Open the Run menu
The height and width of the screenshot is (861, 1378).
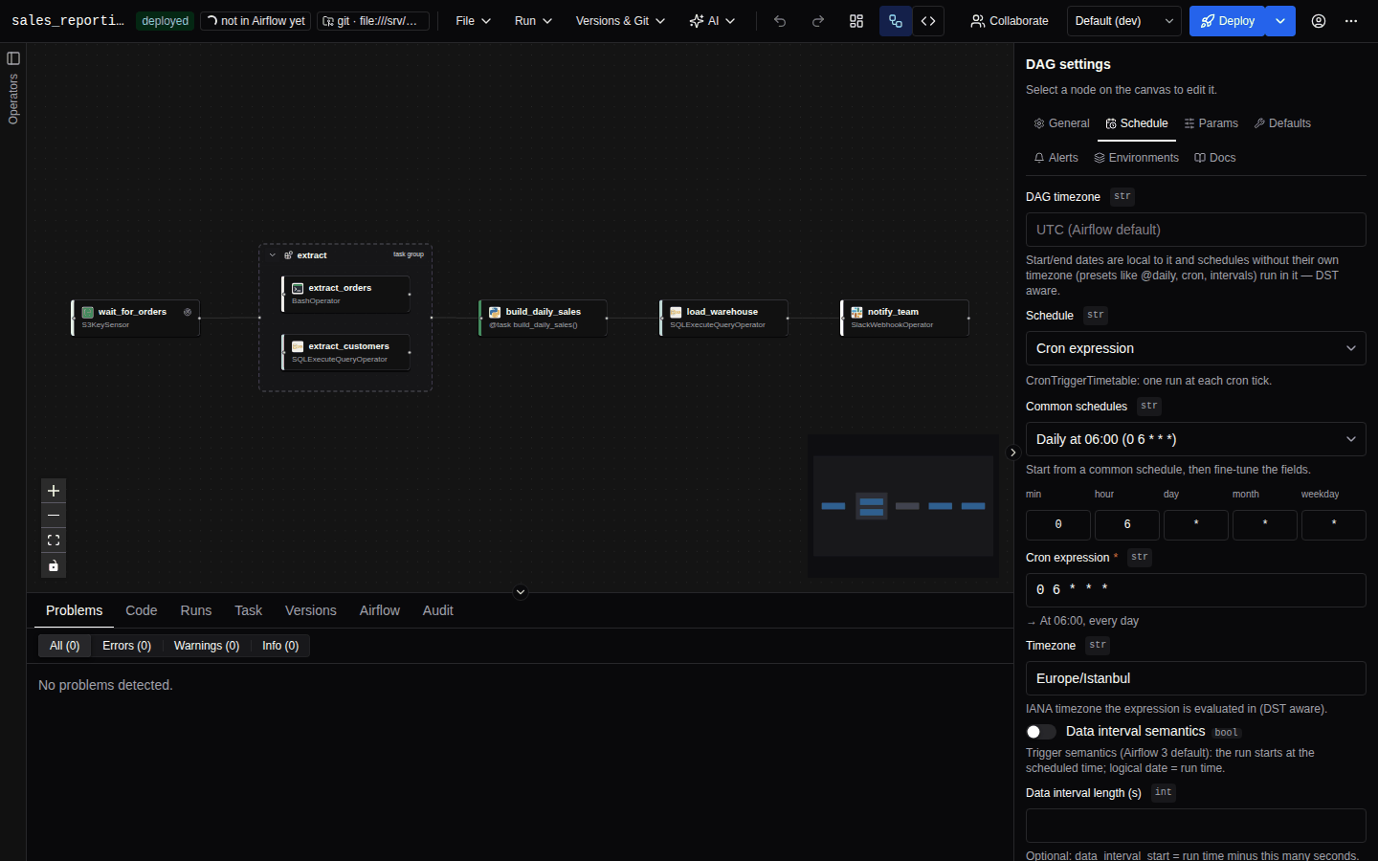[533, 21]
